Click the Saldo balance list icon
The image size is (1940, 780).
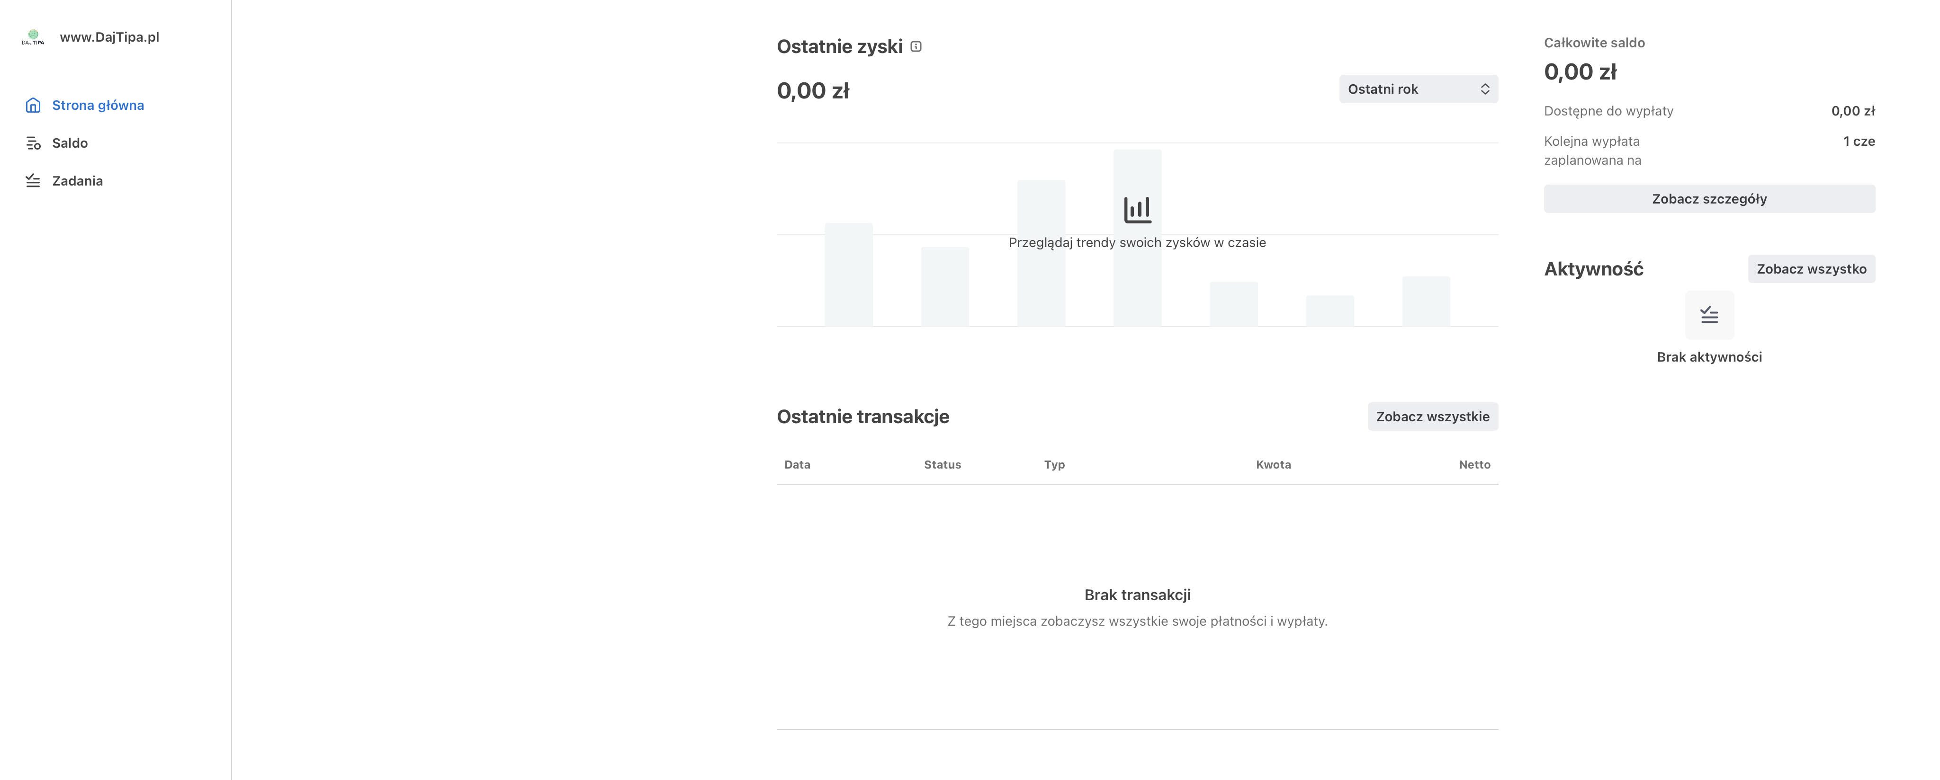(x=33, y=143)
